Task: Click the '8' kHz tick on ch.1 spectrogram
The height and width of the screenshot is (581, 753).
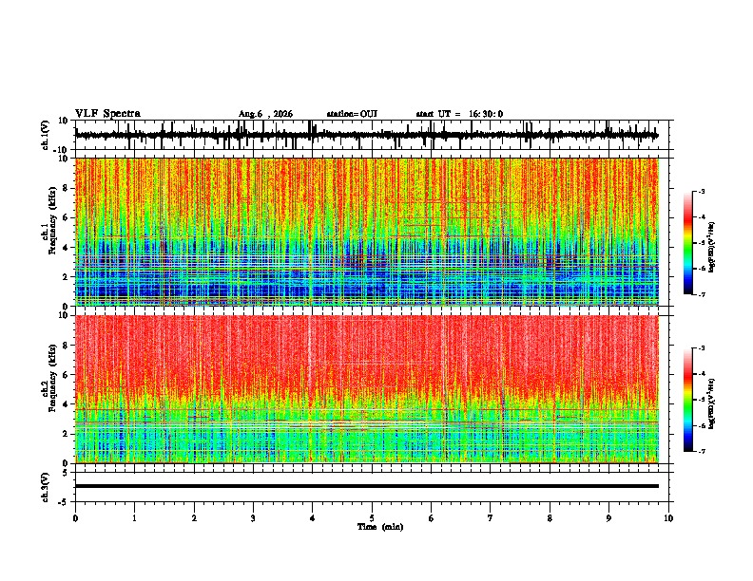Action: [x=66, y=188]
